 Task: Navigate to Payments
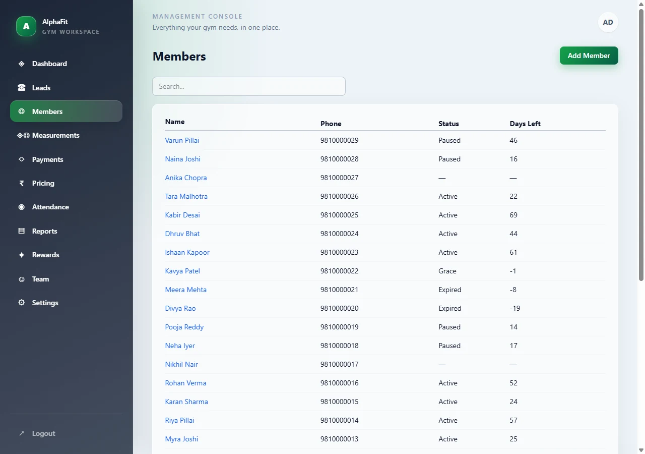(66, 159)
